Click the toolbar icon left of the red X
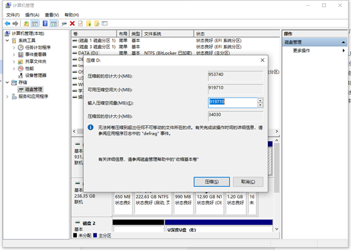The image size is (351, 250). click(64, 23)
